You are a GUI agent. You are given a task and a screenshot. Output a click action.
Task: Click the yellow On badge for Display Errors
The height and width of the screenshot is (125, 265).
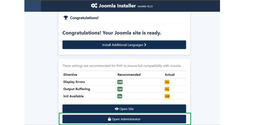click(x=167, y=82)
